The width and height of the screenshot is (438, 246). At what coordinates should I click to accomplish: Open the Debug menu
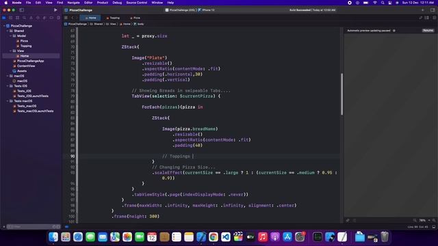[117, 3]
